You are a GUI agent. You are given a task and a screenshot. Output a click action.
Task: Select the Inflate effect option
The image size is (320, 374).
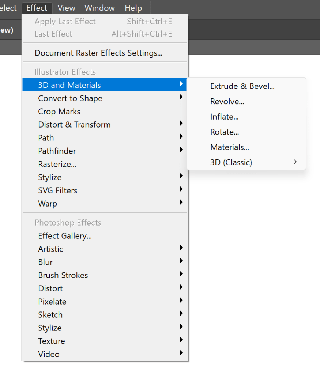click(x=224, y=117)
